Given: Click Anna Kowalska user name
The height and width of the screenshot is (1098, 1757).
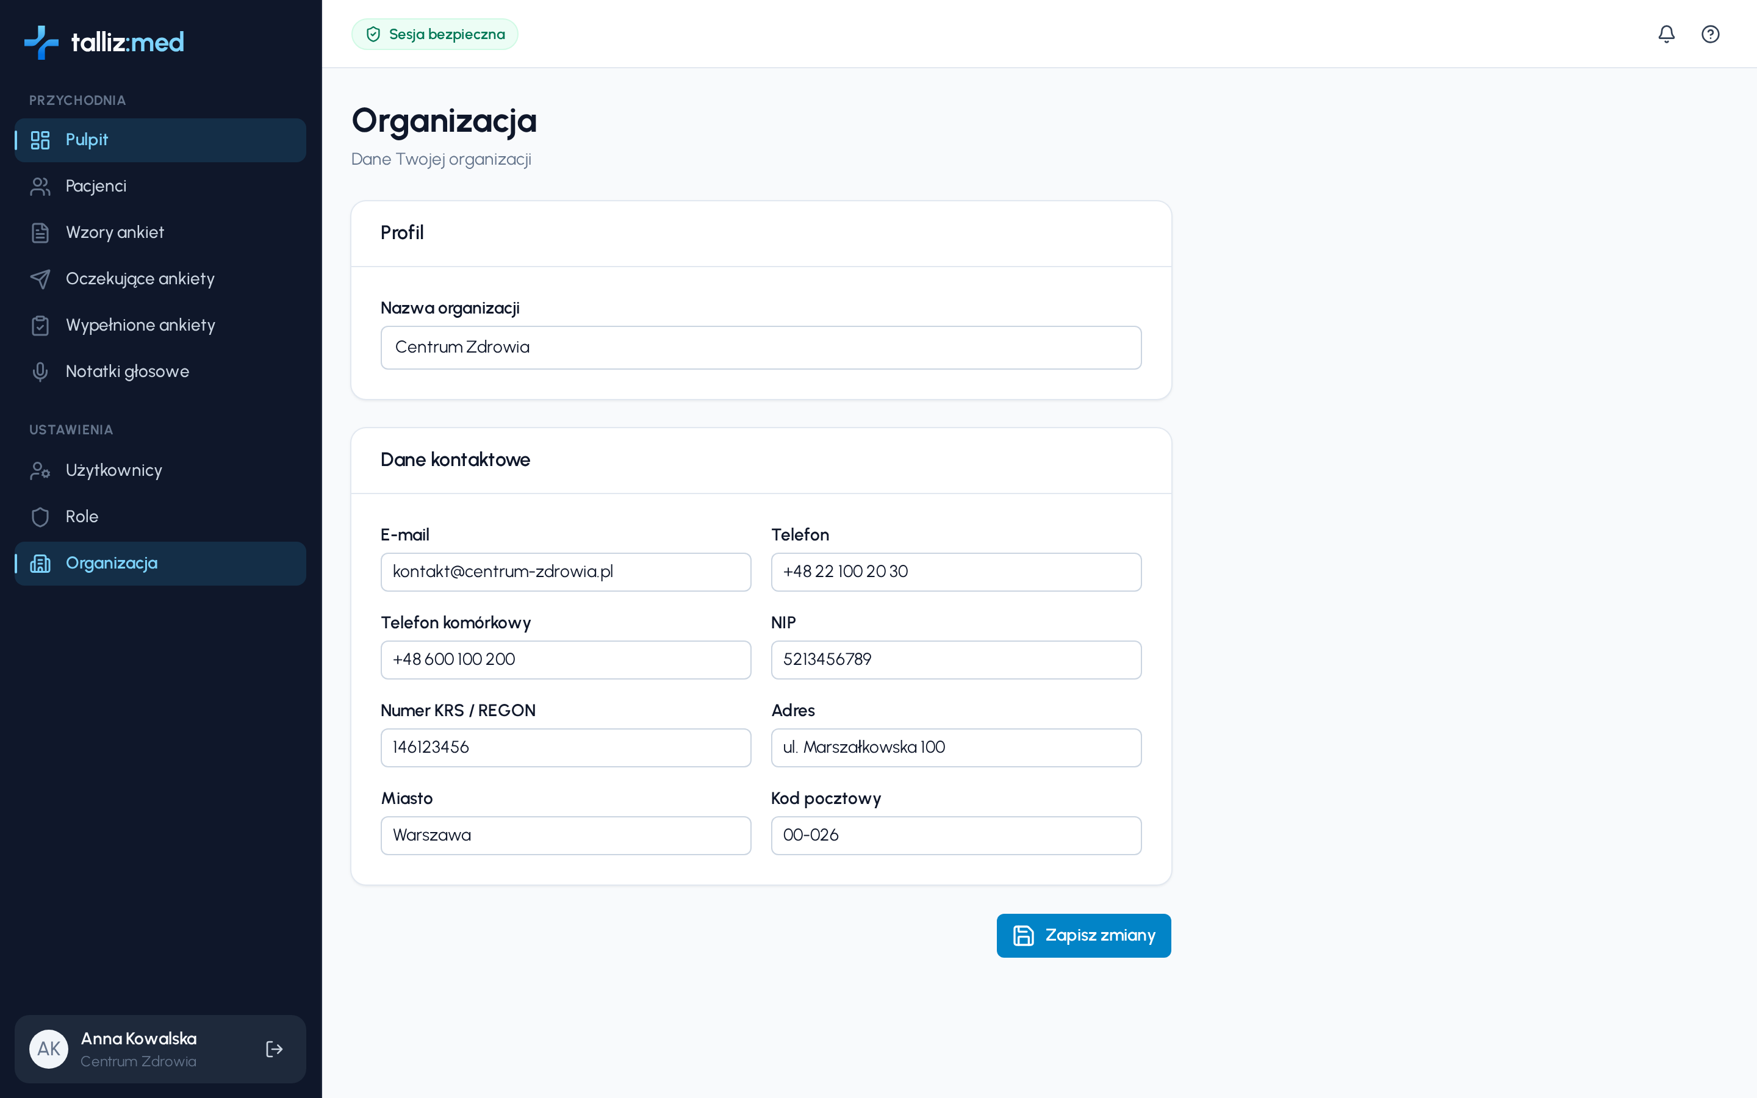Looking at the screenshot, I should coord(138,1038).
